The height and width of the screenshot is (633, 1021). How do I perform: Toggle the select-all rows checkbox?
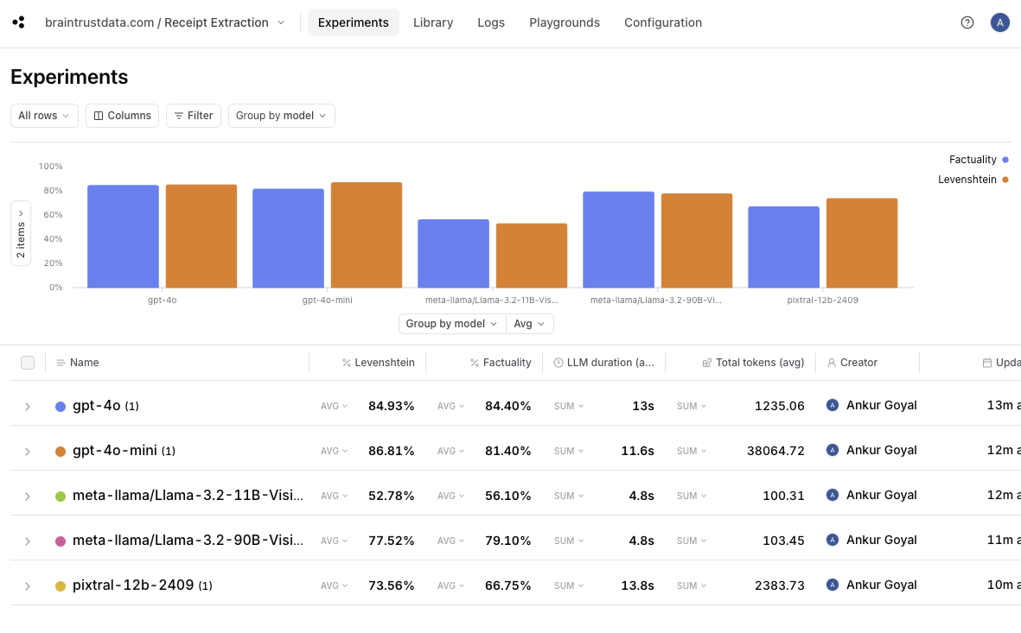[x=28, y=363]
